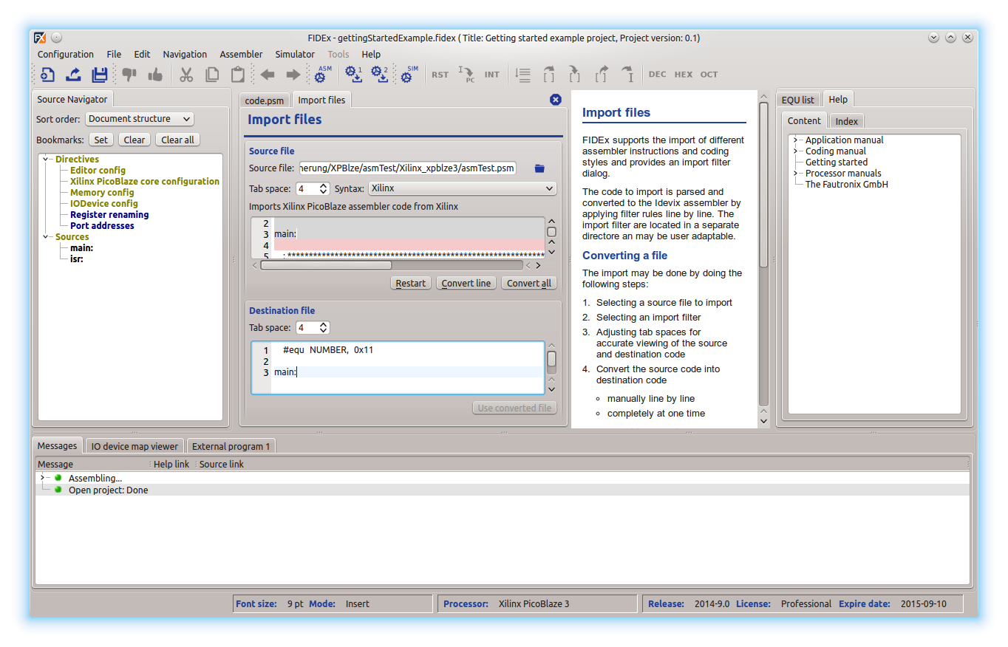Screen dimensions: 1008x647
Task: Open the Assembler menu
Action: click(x=241, y=54)
